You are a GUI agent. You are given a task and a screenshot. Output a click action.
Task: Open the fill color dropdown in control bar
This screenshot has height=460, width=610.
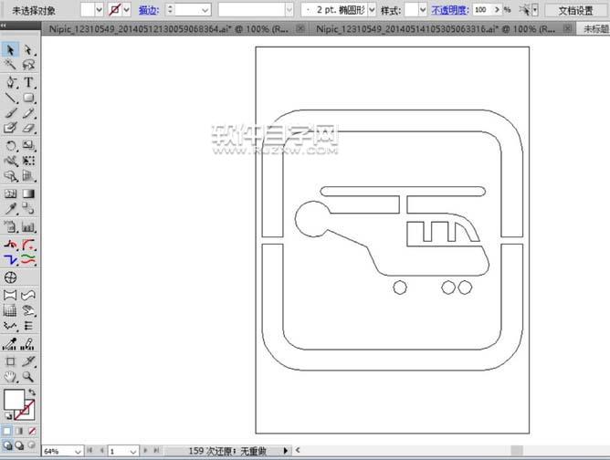point(99,10)
